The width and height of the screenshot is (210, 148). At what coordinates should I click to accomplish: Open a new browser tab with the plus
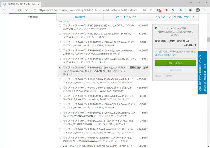(x=44, y=4)
